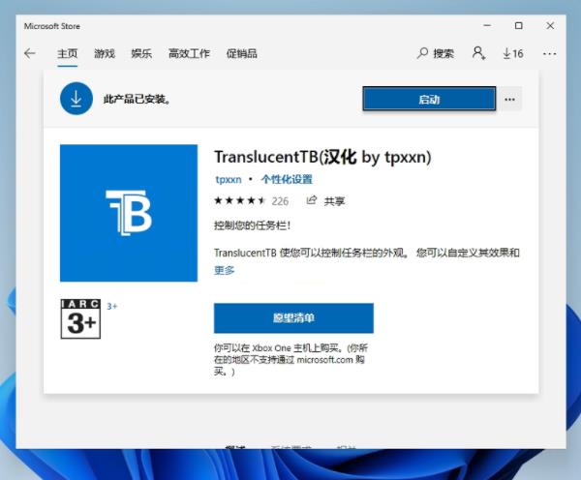Switch to the 游戏 tab
Screen dimensions: 581x480
[x=105, y=53]
